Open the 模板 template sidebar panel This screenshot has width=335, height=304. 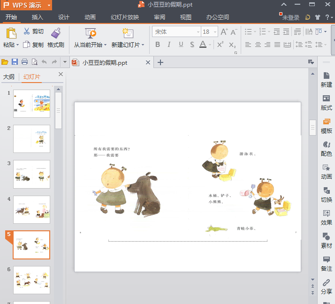(x=326, y=126)
